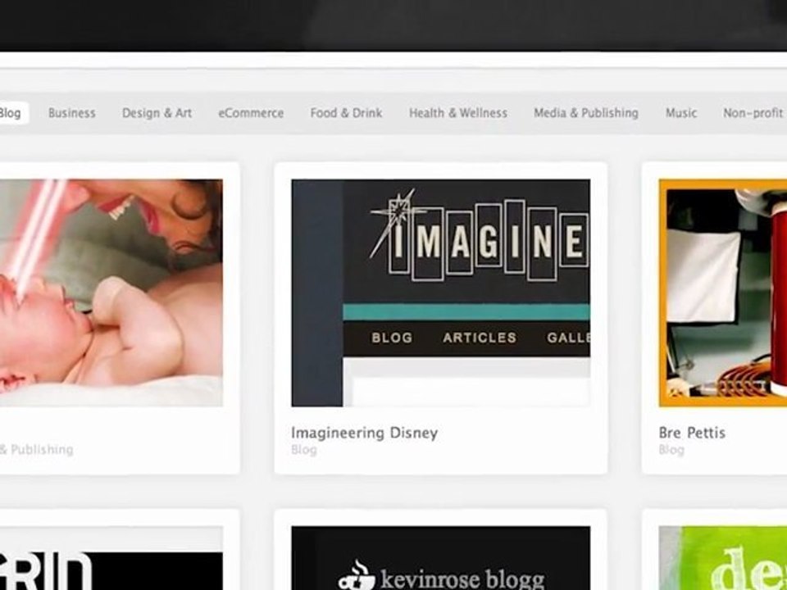Select the Health & Wellness tab
Screen dimensions: 787x590
click(x=457, y=113)
